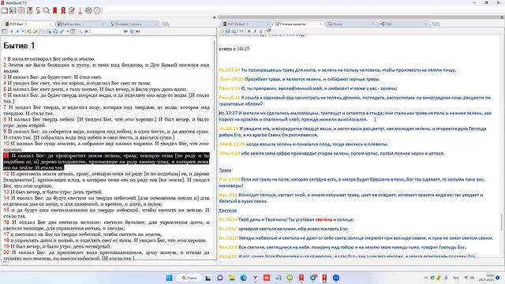Switch to the Библиотека tab

pos(80,24)
